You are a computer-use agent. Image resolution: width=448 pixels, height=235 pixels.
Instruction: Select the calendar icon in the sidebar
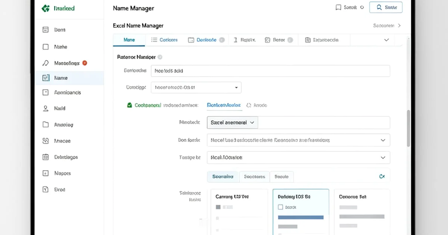[x=45, y=157]
